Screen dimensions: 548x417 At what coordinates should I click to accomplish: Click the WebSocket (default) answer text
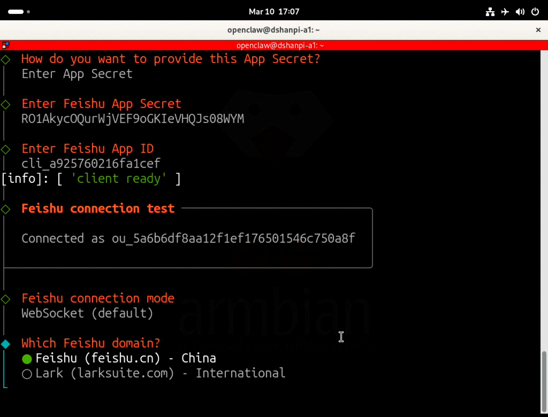coord(87,313)
